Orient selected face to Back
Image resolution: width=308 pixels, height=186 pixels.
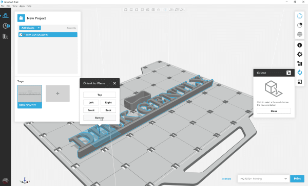click(108, 110)
